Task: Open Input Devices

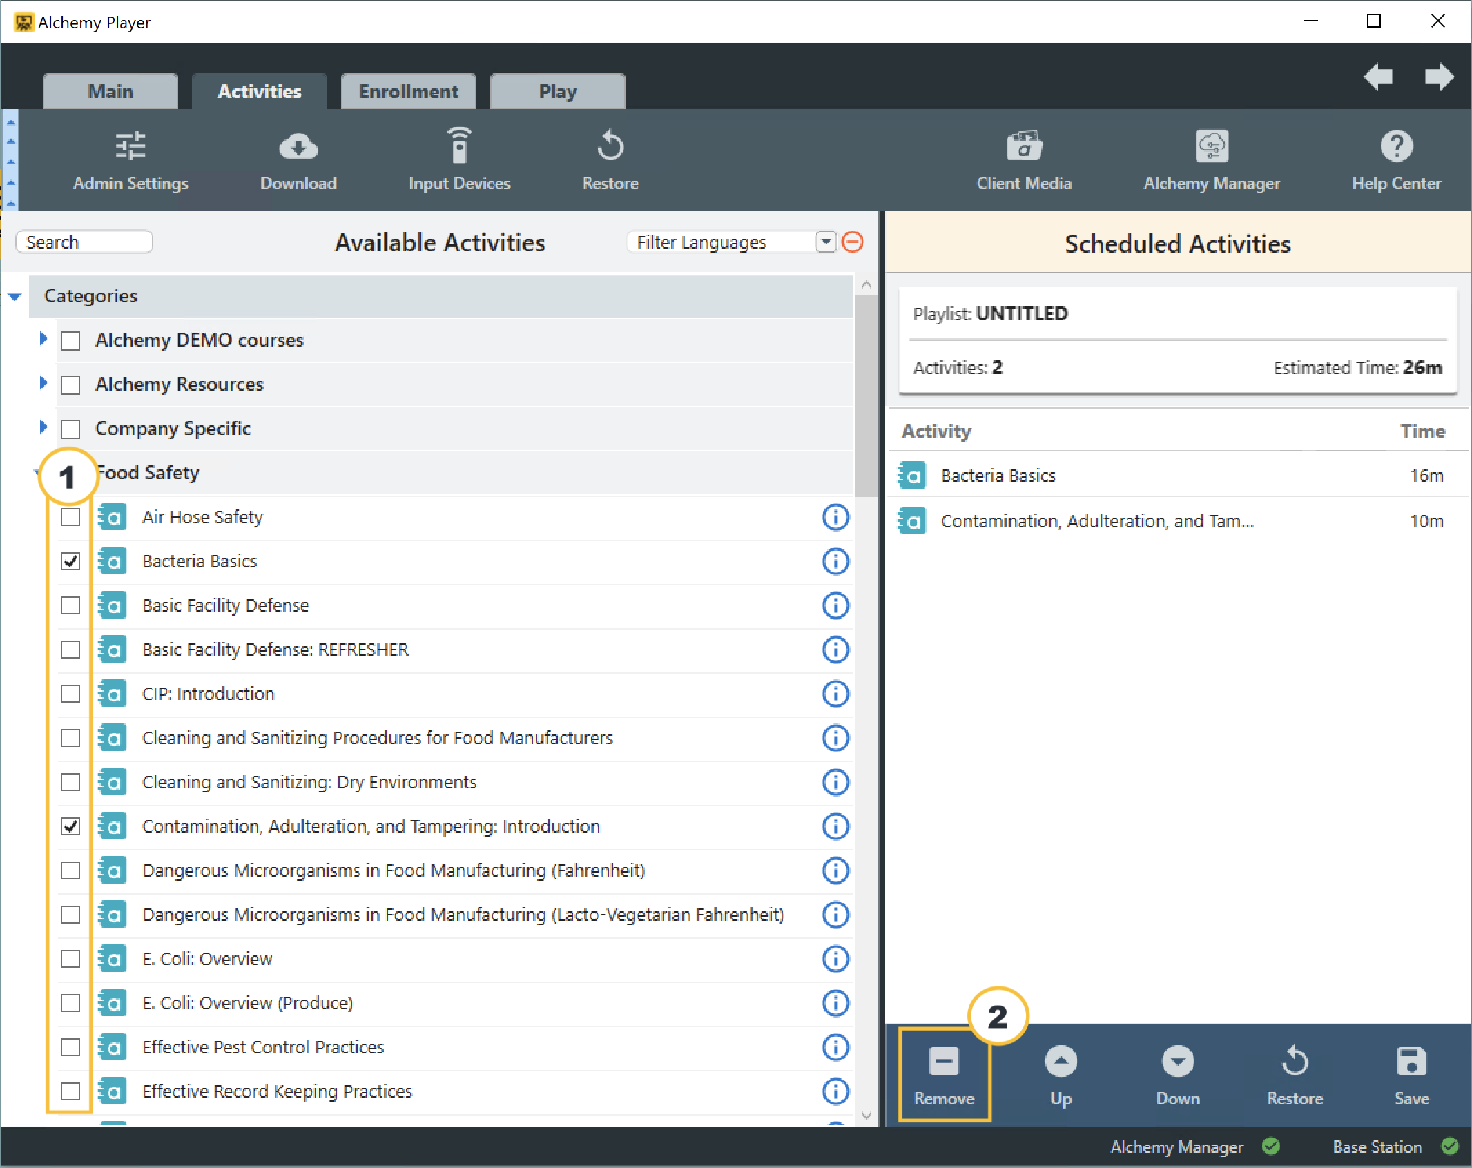Action: coord(458,161)
